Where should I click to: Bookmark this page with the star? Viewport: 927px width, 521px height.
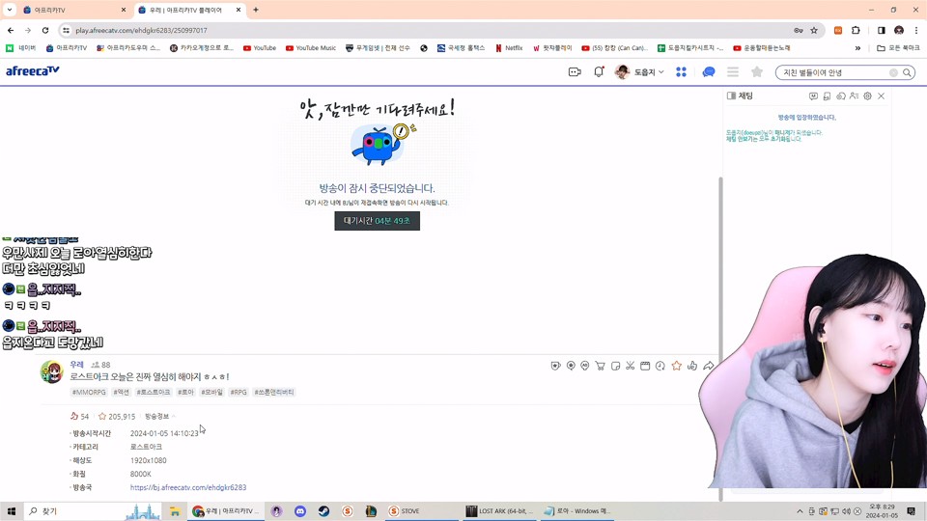pos(814,30)
